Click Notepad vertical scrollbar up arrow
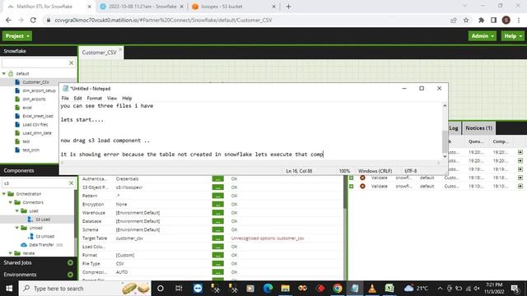Image resolution: width=527 pixels, height=296 pixels. [x=445, y=106]
